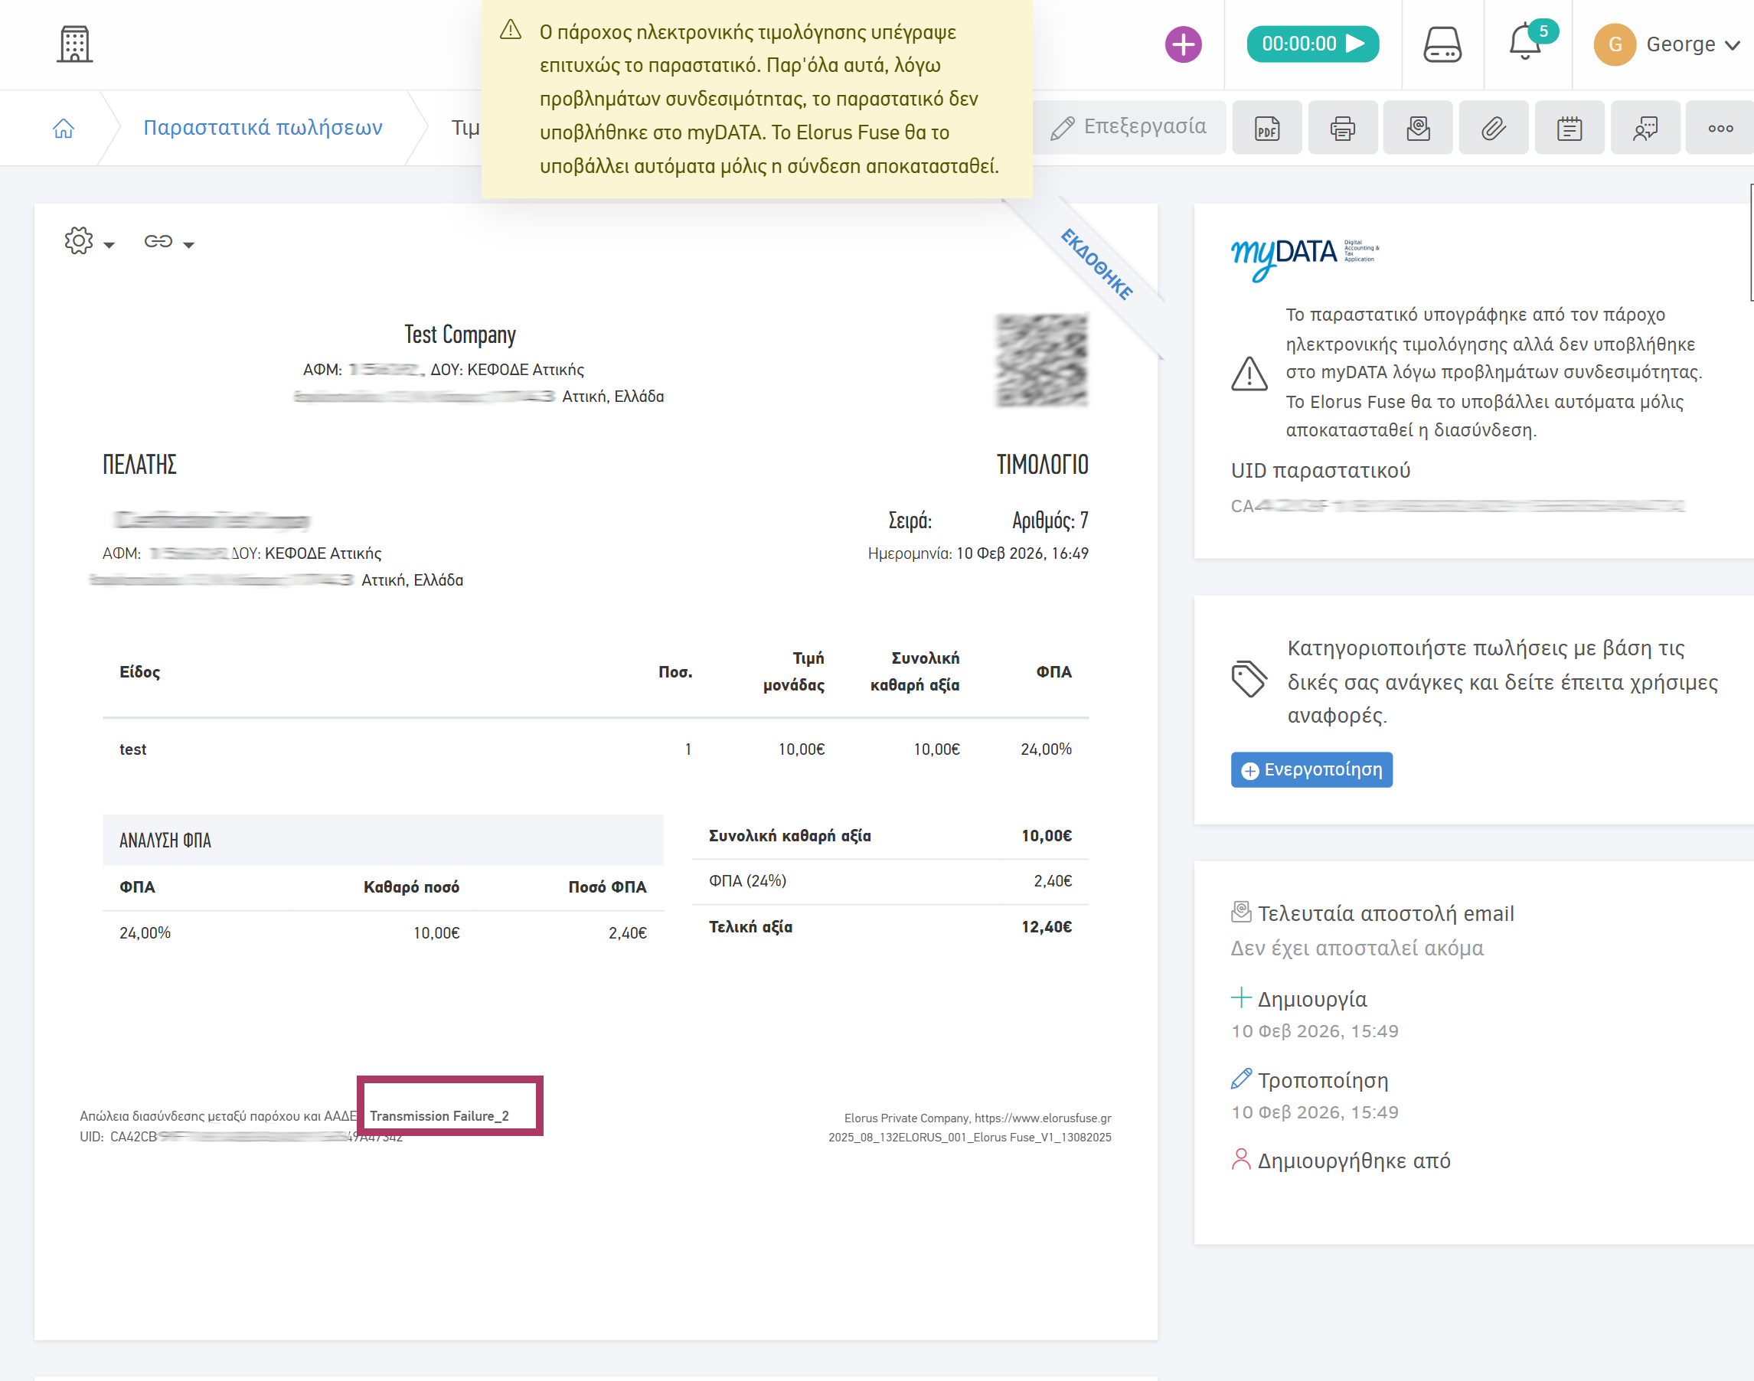Open the storage drive icon
1754x1381 pixels.
(x=1442, y=44)
